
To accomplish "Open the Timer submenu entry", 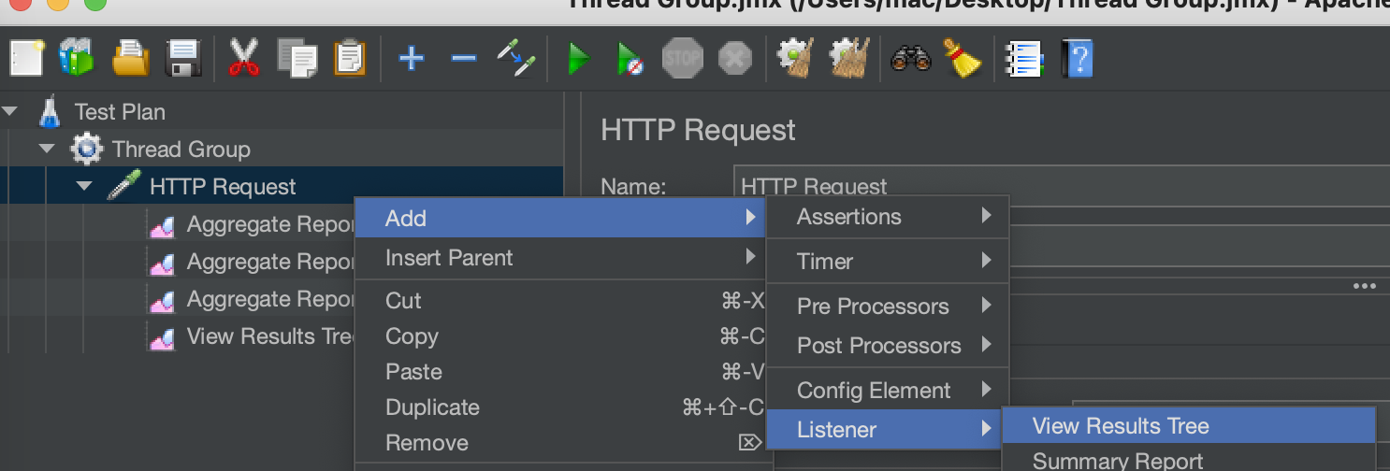I will [x=825, y=262].
